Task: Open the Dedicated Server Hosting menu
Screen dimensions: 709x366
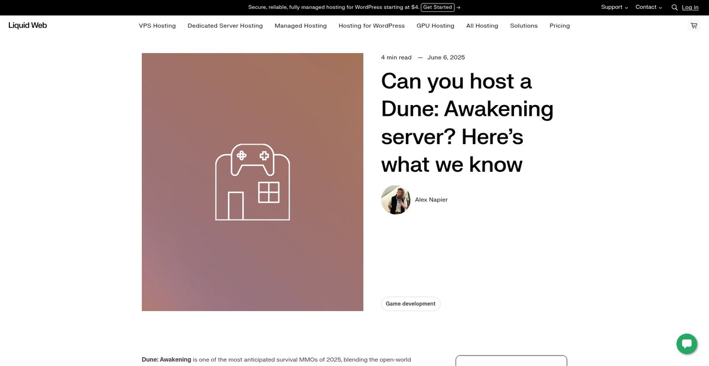Action: pos(225,26)
